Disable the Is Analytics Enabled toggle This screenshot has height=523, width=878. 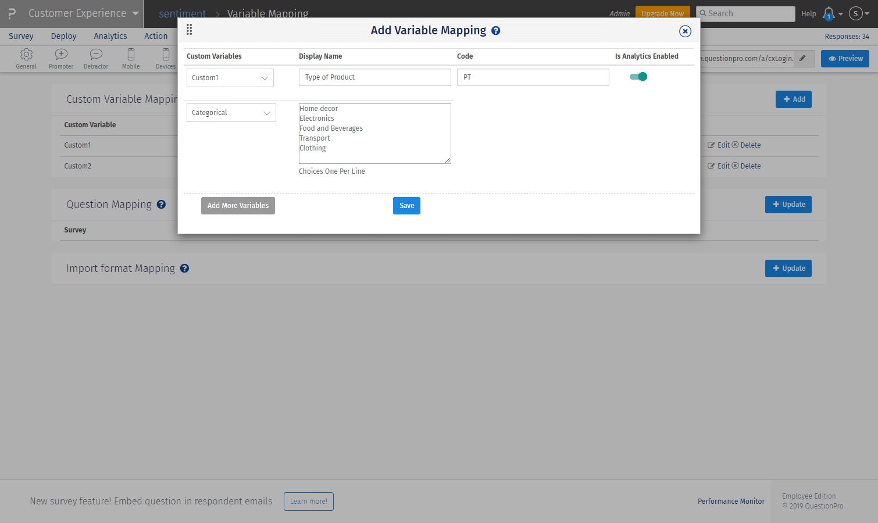coord(638,77)
